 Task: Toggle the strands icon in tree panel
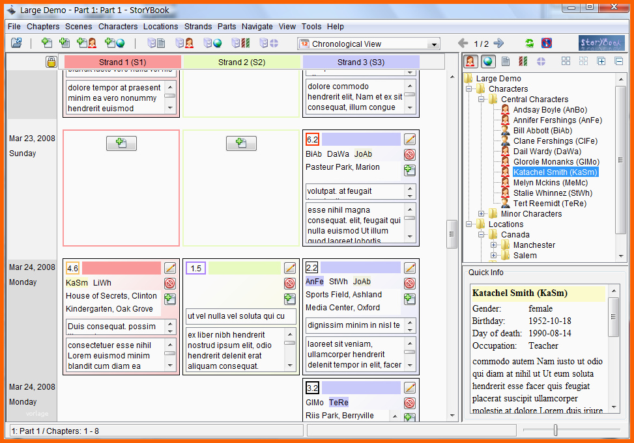tap(523, 61)
